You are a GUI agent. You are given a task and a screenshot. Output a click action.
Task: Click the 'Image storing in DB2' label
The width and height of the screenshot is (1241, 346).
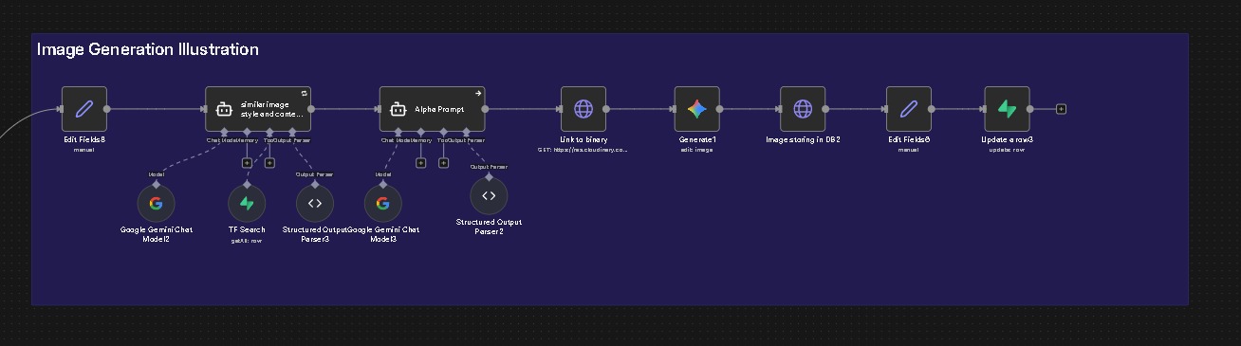pos(803,139)
